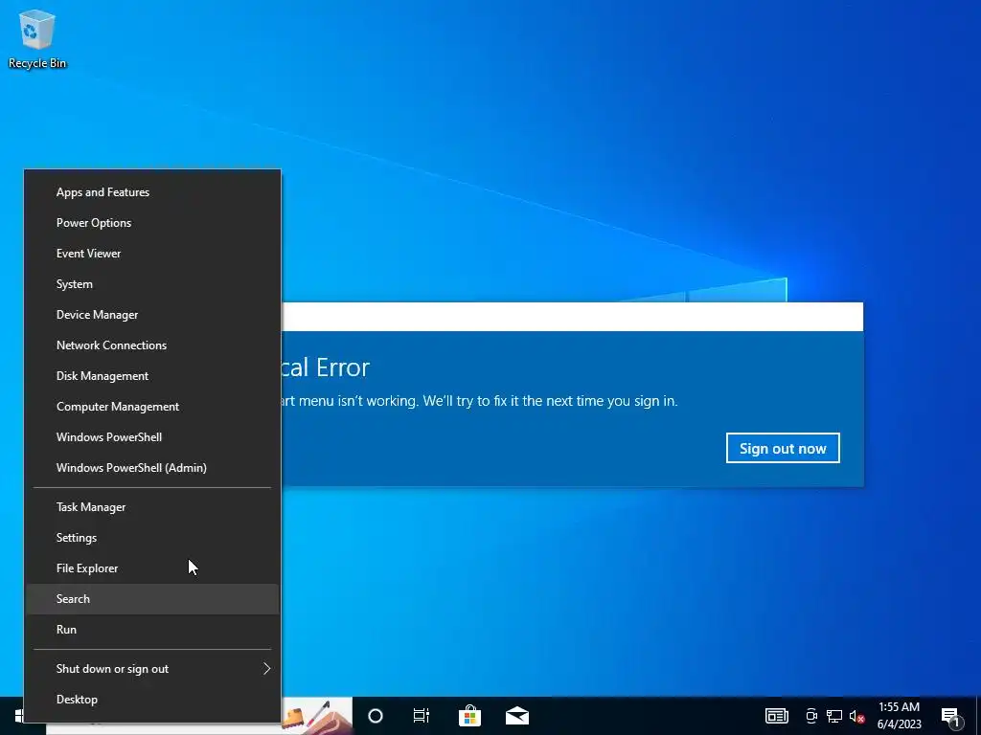This screenshot has width=981, height=735.
Task: Choose Search in the menu
Action: (x=152, y=599)
